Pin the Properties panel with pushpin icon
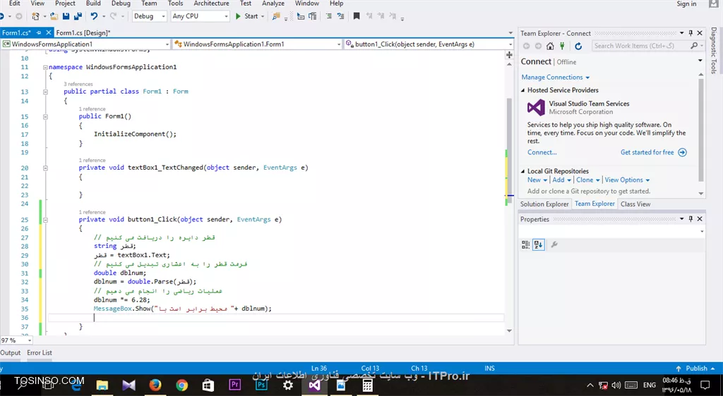This screenshot has height=396, width=723. pyautogui.click(x=691, y=219)
